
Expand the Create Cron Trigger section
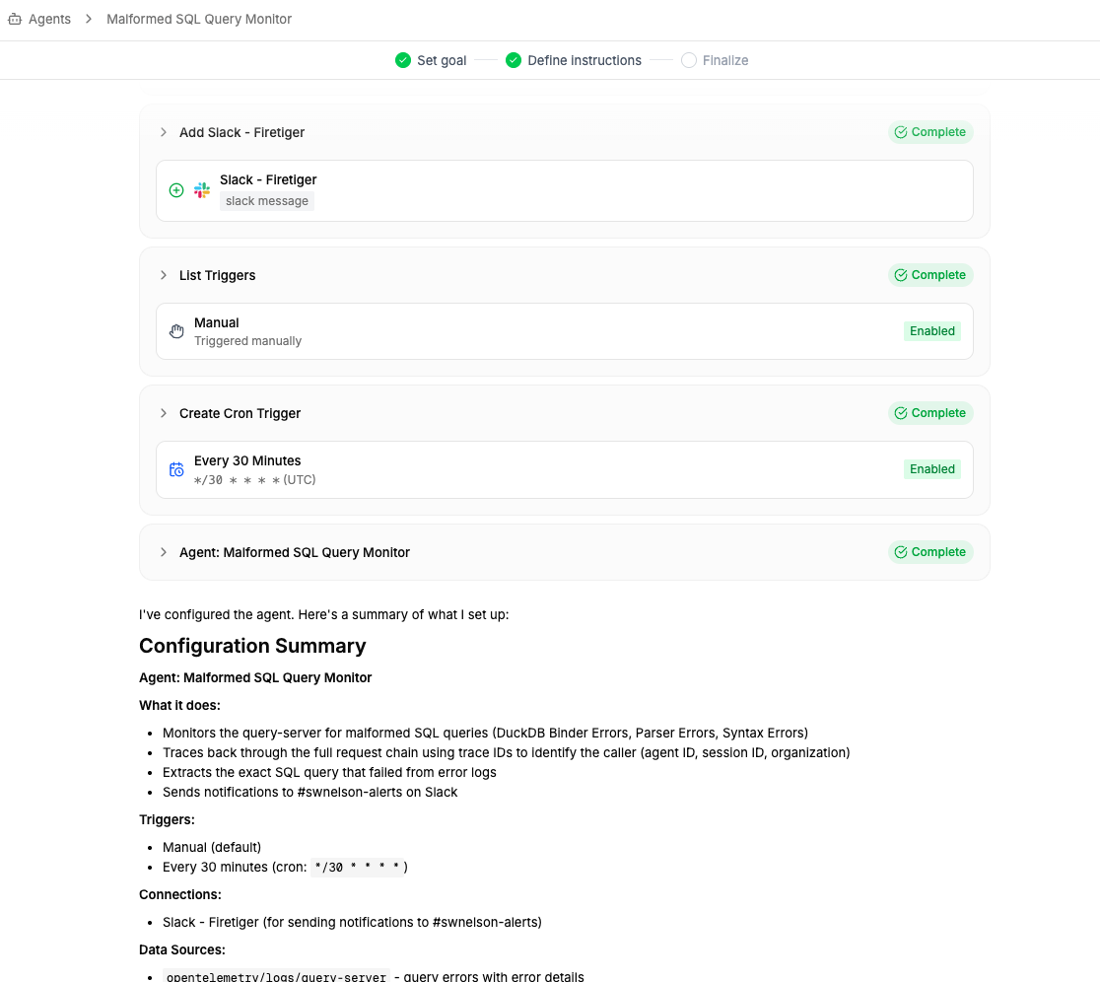click(164, 413)
